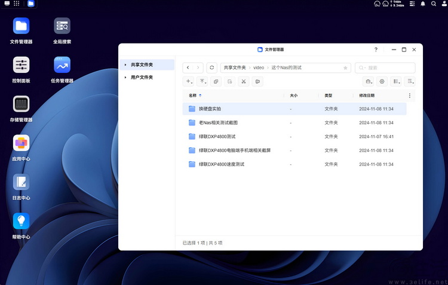Go back with the left arrow button
Image resolution: width=448 pixels, height=285 pixels.
coord(188,68)
